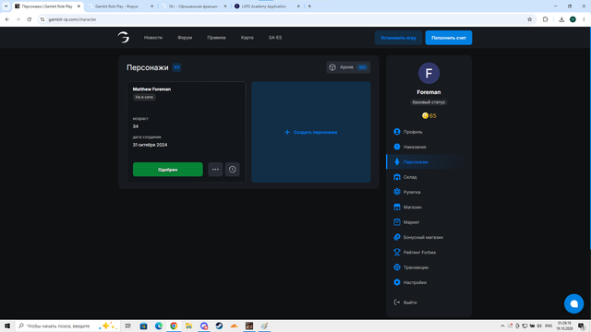
Task: Show hidden system tray icons
Action: tap(502, 326)
